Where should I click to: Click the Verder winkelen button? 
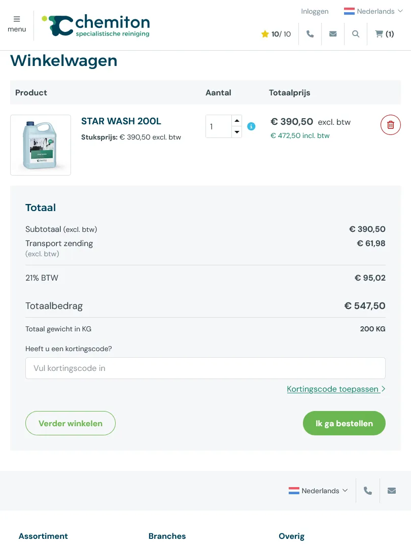click(x=71, y=423)
